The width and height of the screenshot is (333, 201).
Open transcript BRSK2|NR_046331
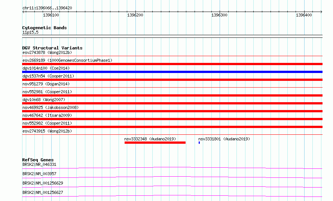click(x=39, y=164)
